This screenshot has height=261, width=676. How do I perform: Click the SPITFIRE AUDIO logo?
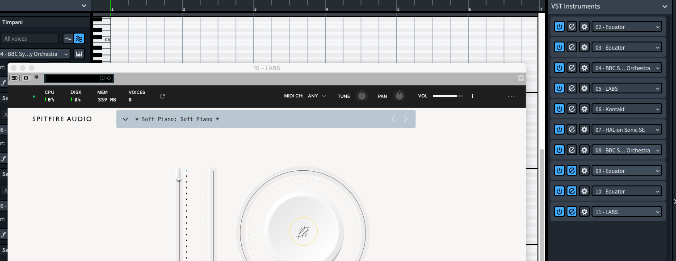[62, 119]
